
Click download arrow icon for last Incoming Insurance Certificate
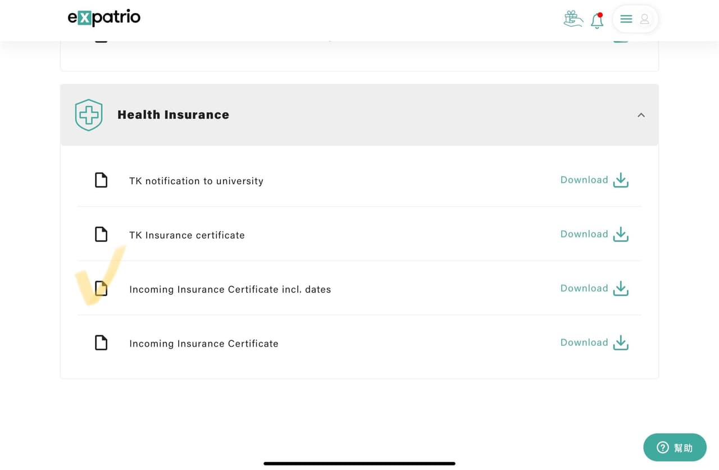click(621, 343)
